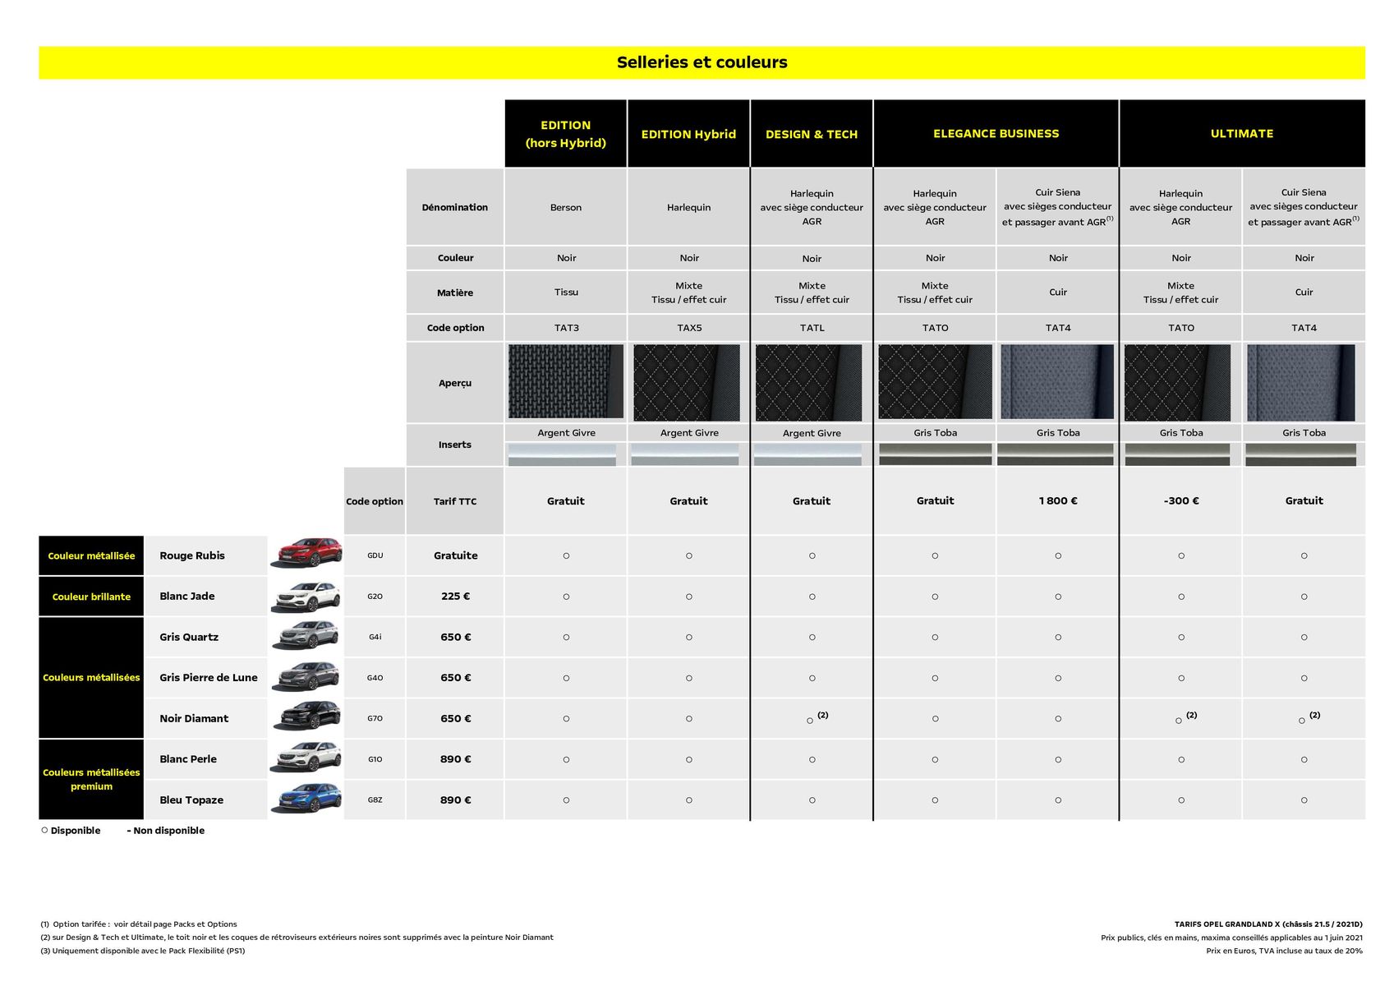Click the Couleur brillante category label
The width and height of the screenshot is (1394, 986).
point(91,597)
